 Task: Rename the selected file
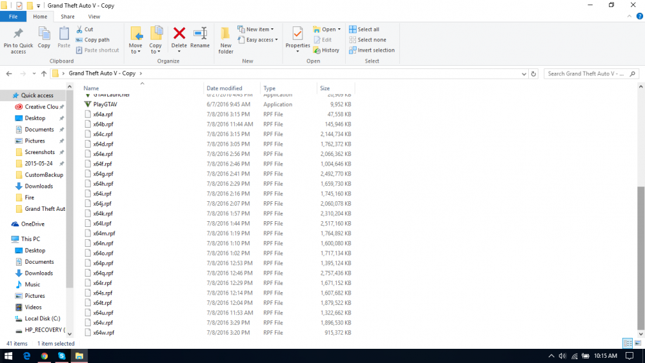point(200,38)
